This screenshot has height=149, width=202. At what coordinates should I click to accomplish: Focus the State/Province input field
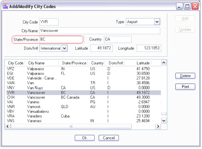61,40
